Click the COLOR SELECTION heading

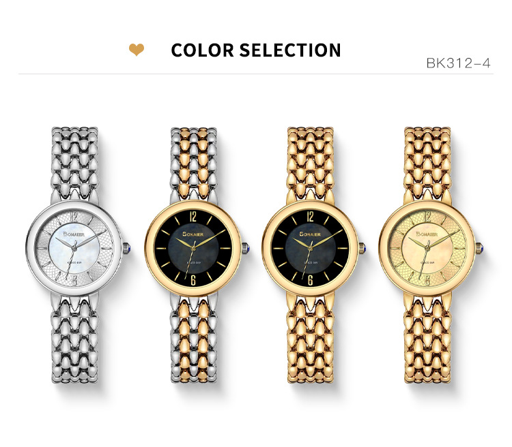[256, 50]
